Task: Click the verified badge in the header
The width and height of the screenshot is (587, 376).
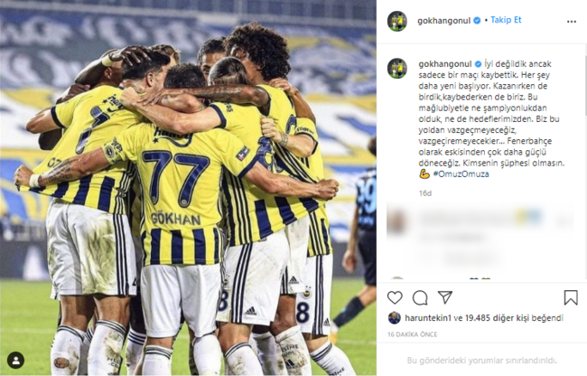Action: tap(478, 21)
